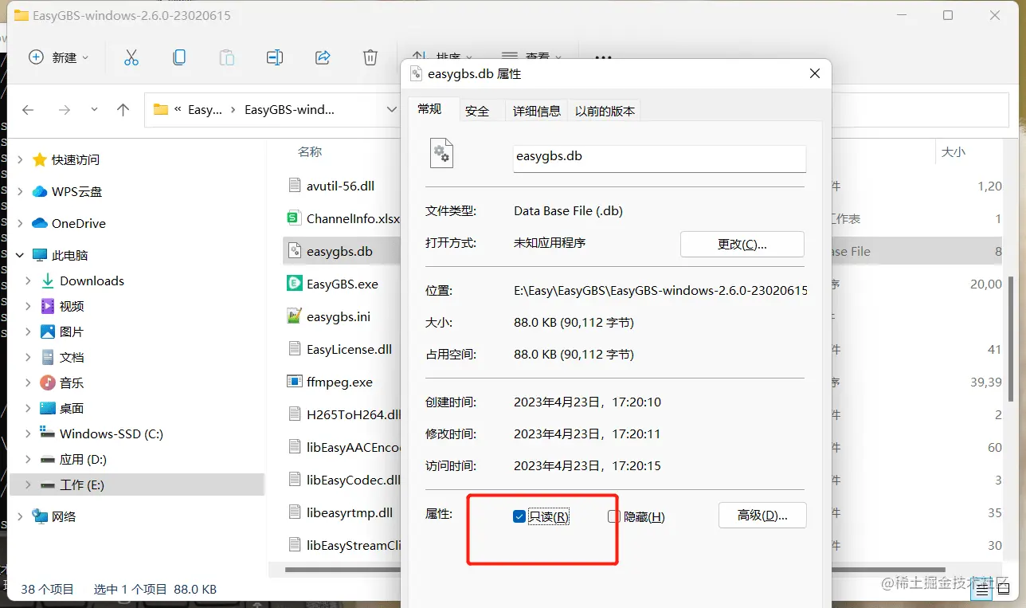Click the Copy icon in Explorer toolbar

pyautogui.click(x=179, y=57)
